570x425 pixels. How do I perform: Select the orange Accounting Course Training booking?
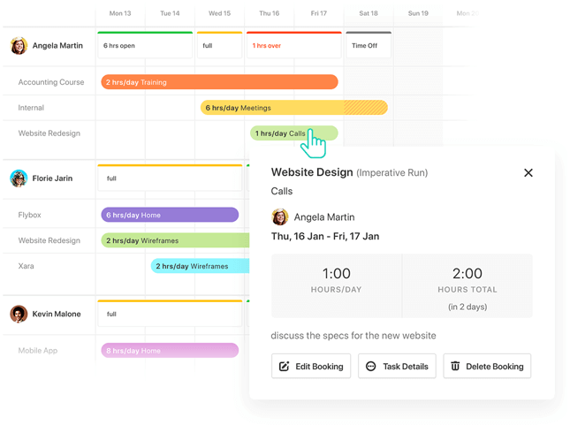[x=219, y=82]
